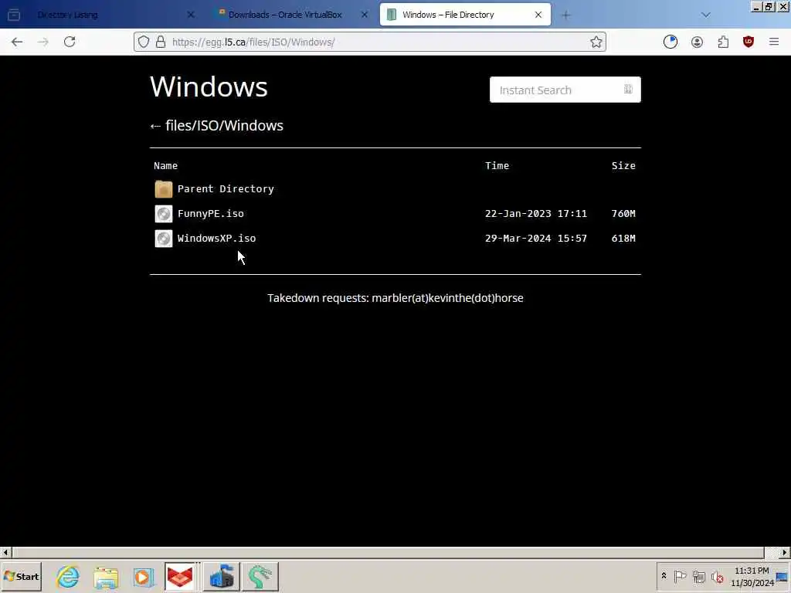Click the 618M size value

(623, 238)
